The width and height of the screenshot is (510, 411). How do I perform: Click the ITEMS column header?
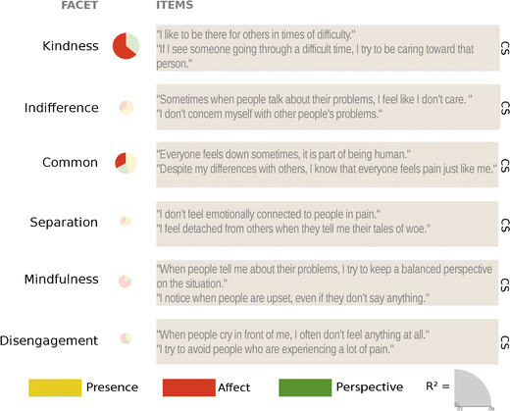click(x=175, y=5)
